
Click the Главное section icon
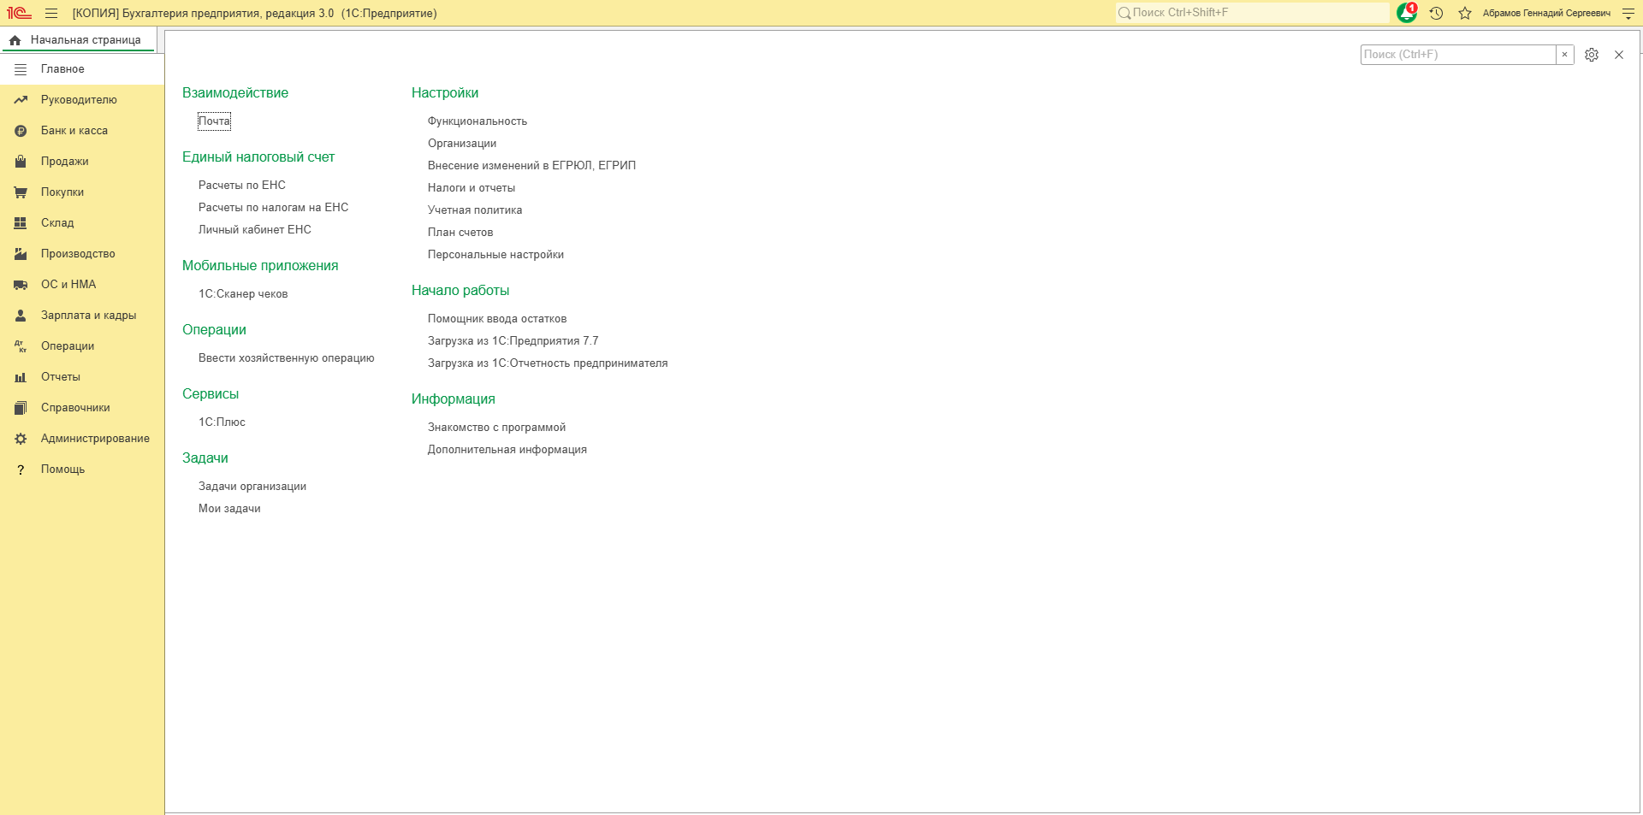pyautogui.click(x=21, y=69)
